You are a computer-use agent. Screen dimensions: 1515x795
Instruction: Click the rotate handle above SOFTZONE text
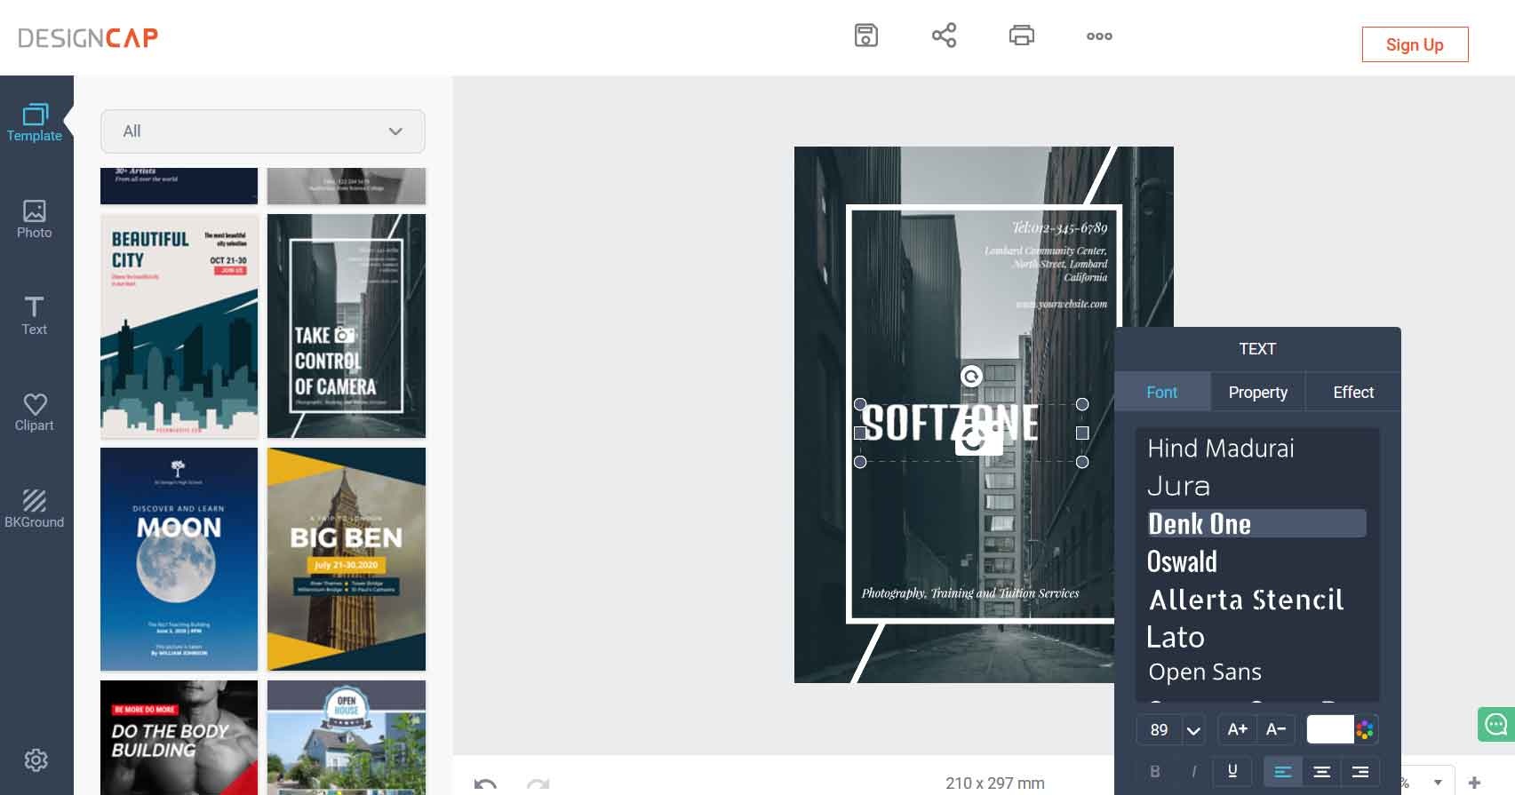point(971,377)
